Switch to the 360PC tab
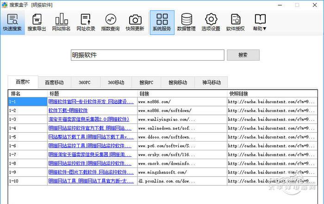The image size is (324, 204). click(x=85, y=82)
